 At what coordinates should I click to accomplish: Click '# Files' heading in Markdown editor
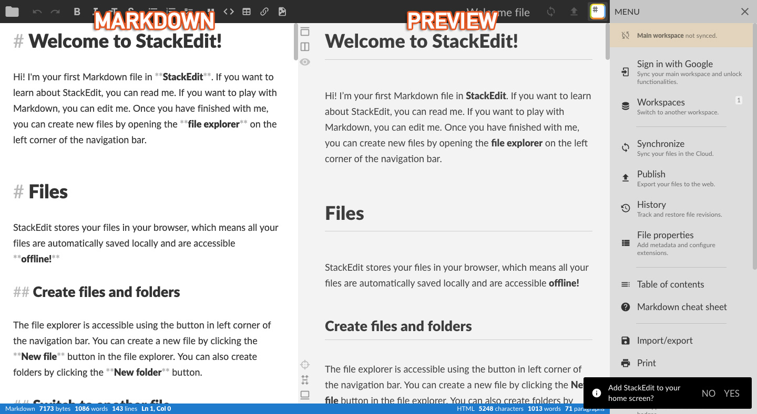point(40,192)
